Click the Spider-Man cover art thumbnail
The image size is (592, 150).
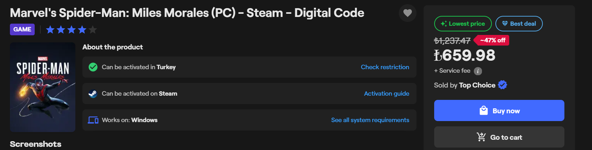42,87
